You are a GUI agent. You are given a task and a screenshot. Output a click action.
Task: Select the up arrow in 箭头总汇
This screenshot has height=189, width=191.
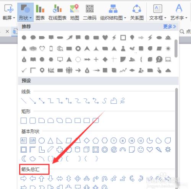coord(42,178)
